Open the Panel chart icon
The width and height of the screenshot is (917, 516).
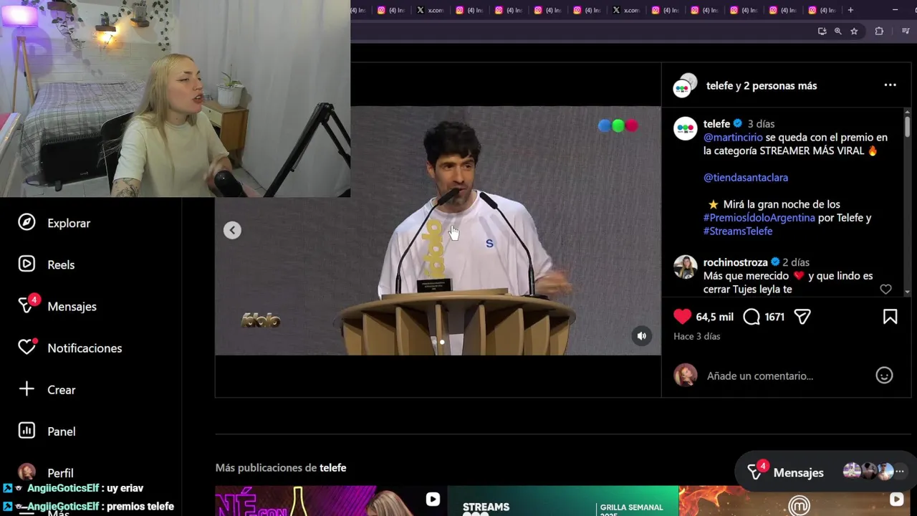(x=27, y=431)
